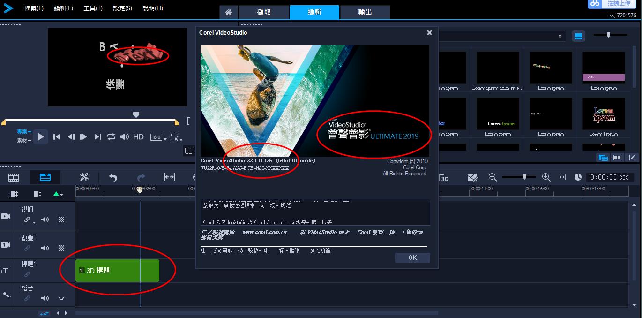Select 專案 (Project) preview mode
This screenshot has width=642, height=318.
click(23, 132)
